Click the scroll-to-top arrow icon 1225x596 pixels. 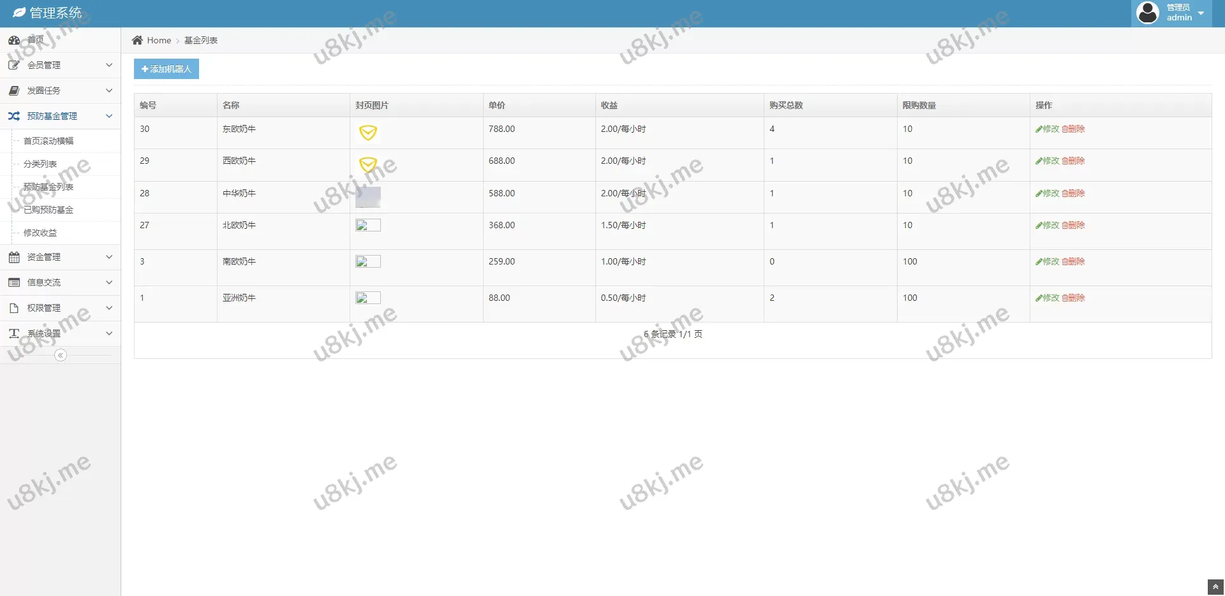[1215, 586]
